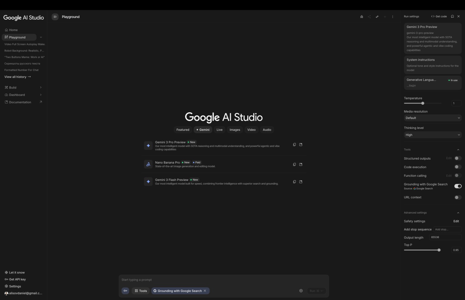
Task: Adjust the Temperature slider
Action: 423,103
